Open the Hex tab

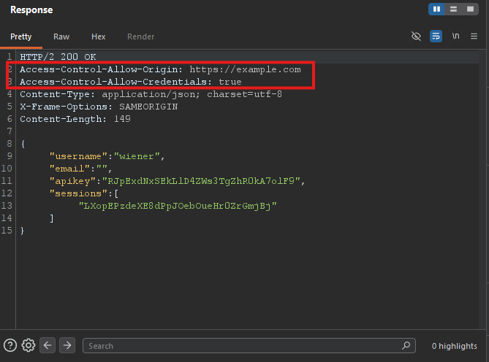(x=98, y=36)
